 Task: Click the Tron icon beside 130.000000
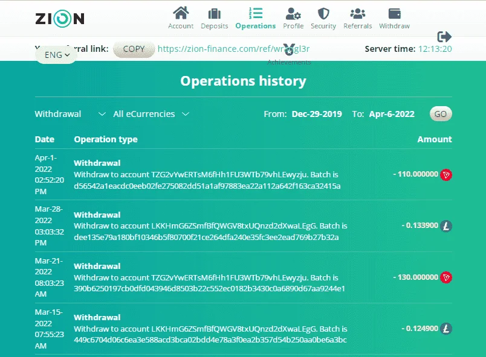(x=446, y=277)
